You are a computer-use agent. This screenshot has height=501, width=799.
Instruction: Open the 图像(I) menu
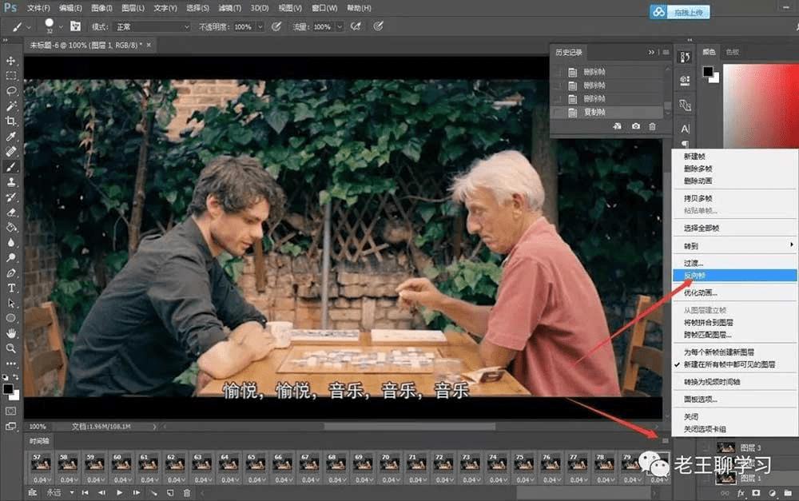click(x=102, y=8)
